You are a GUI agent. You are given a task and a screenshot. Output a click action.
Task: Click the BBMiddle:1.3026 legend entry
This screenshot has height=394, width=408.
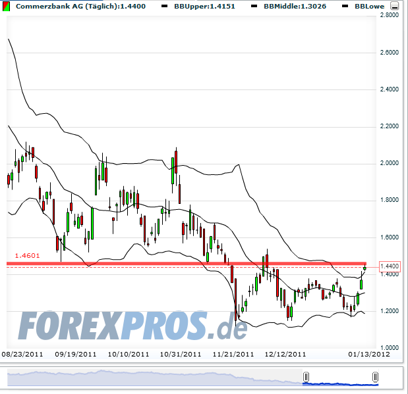tap(295, 6)
